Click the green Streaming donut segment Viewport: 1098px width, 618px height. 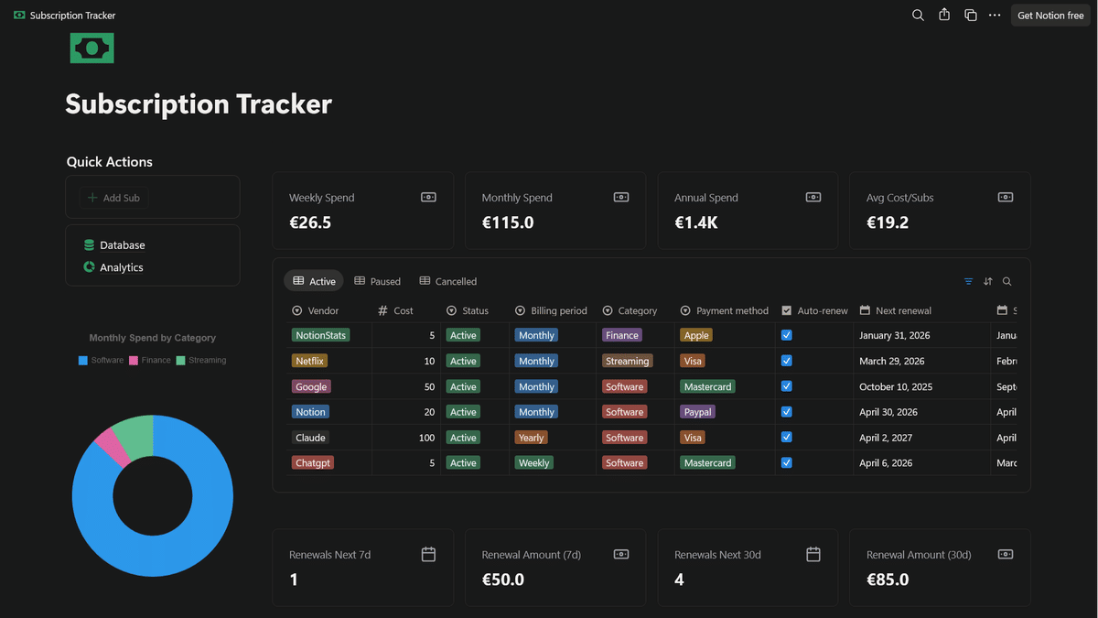[137, 436]
